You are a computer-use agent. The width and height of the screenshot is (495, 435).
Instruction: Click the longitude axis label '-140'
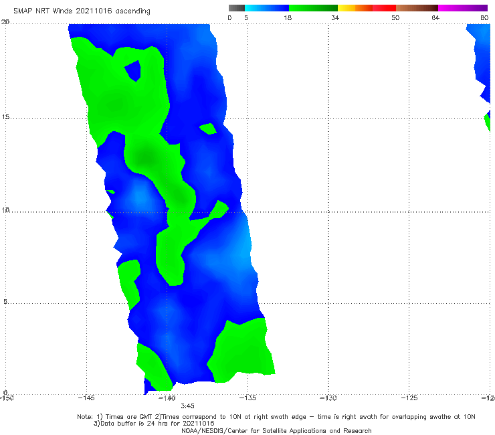(x=167, y=398)
